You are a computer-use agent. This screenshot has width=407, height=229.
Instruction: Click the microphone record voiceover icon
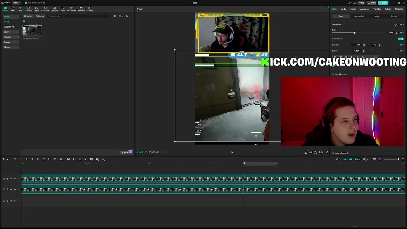337,159
